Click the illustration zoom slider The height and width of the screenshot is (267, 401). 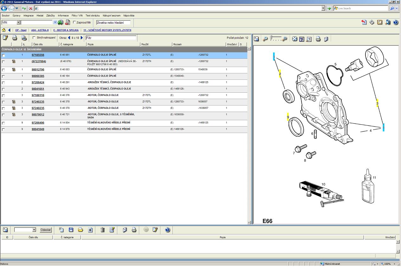point(275,39)
